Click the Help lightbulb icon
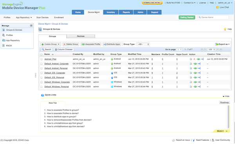235x144 pixels. (225, 29)
